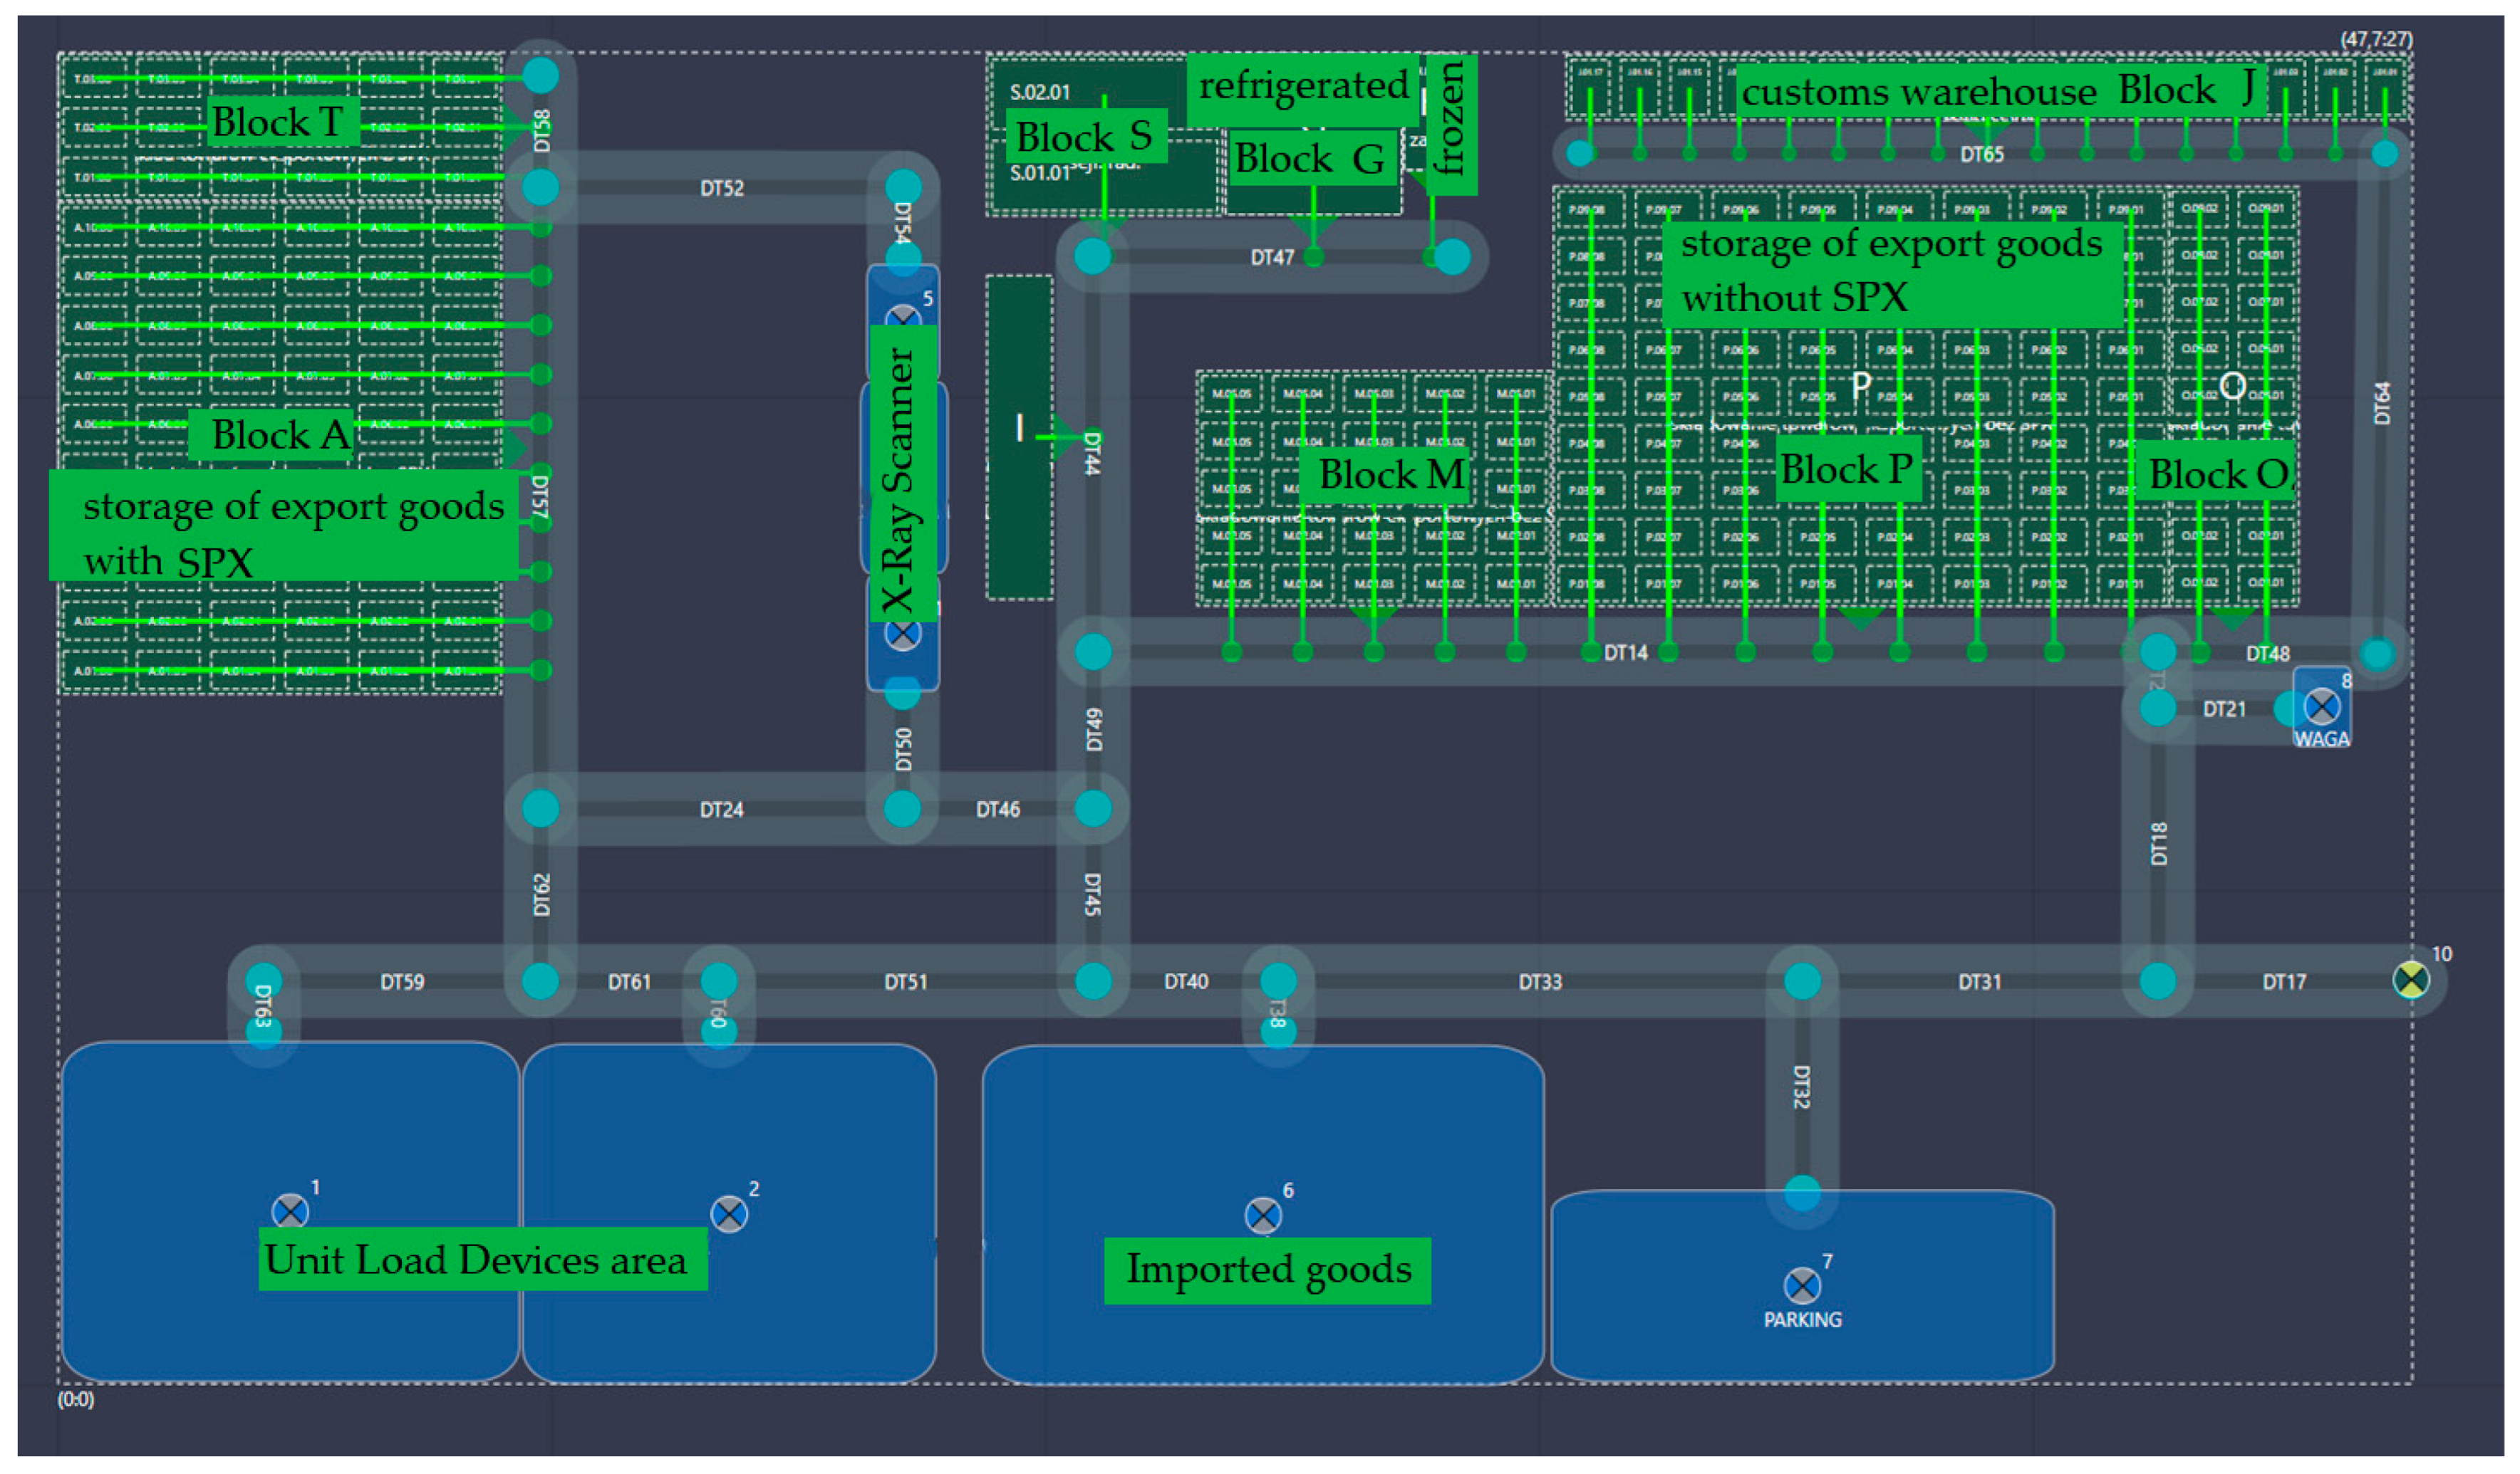
Task: Select the DT14 road segment label
Action: (x=1625, y=652)
